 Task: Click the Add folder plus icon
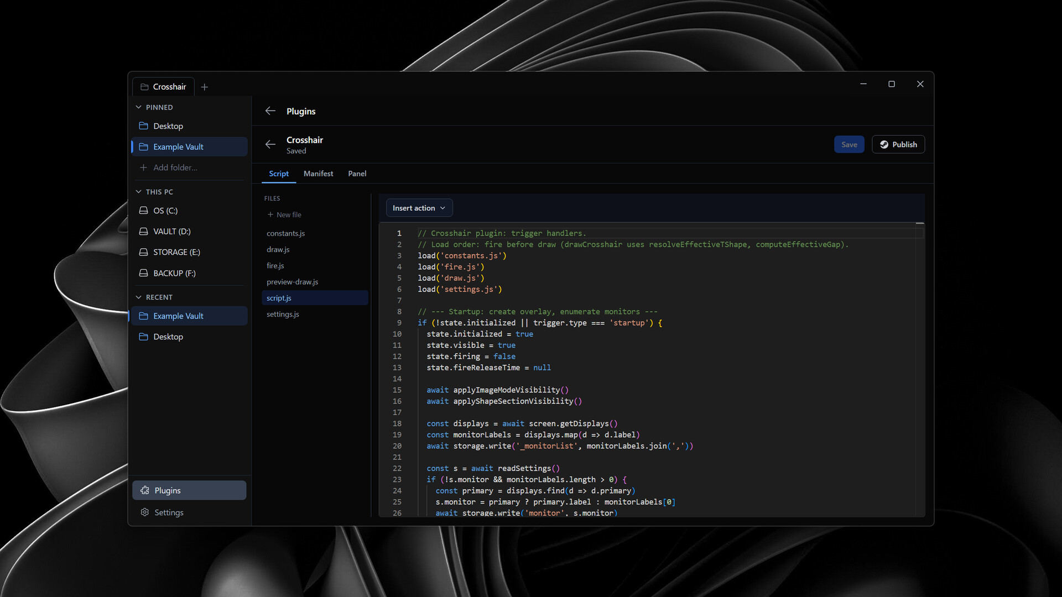click(x=143, y=167)
